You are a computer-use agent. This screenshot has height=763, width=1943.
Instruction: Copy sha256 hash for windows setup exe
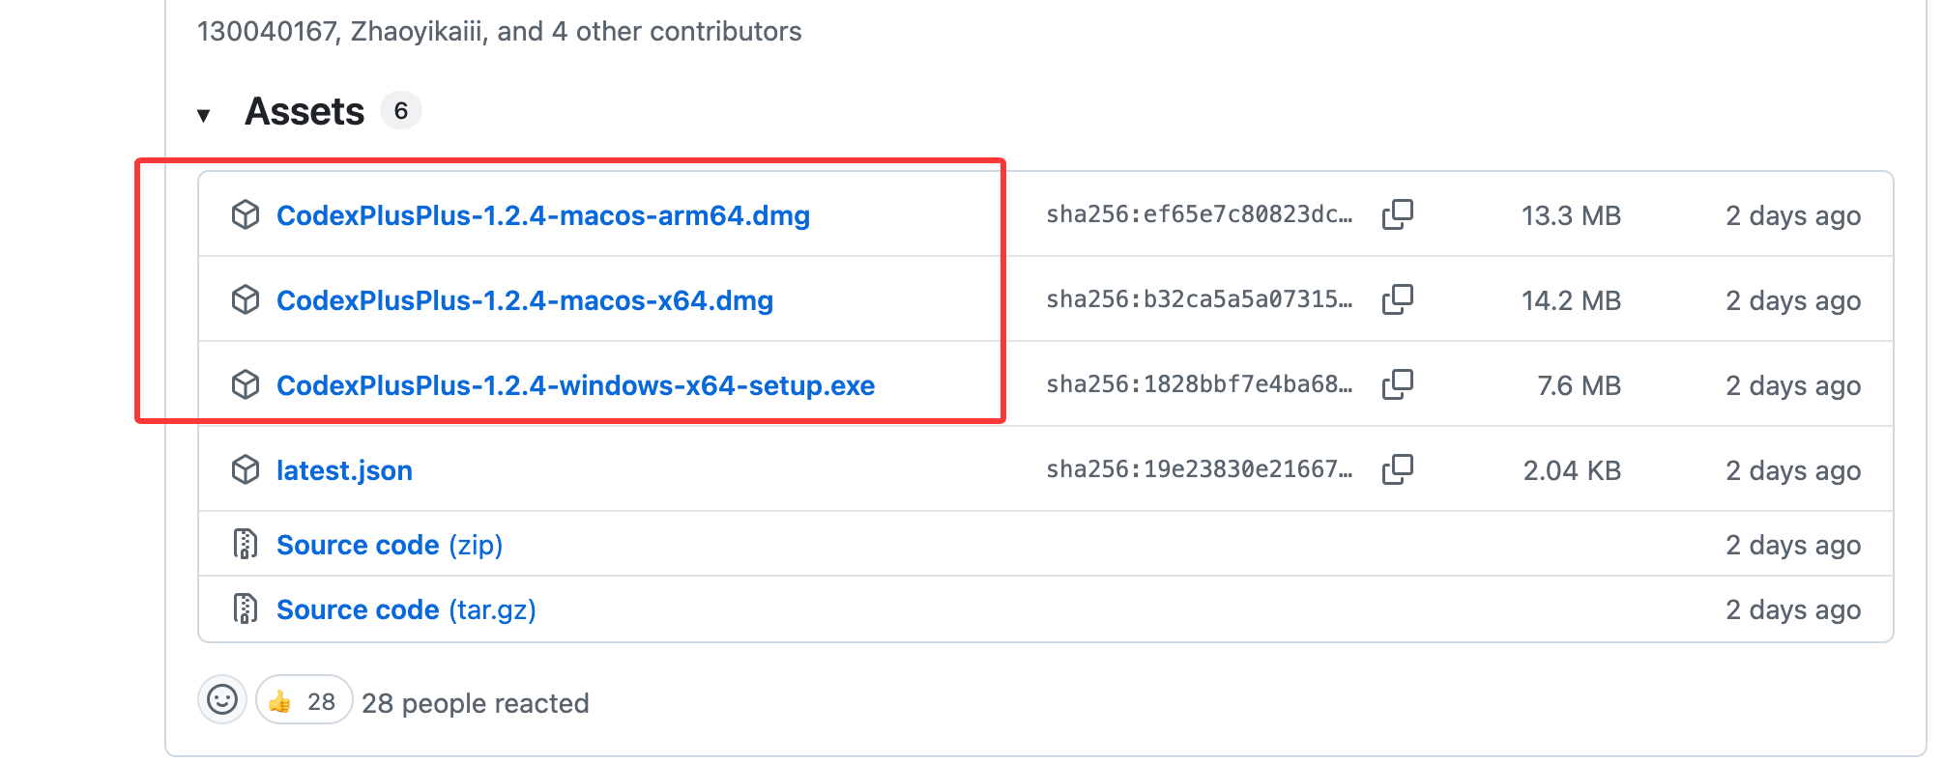pos(1397,384)
